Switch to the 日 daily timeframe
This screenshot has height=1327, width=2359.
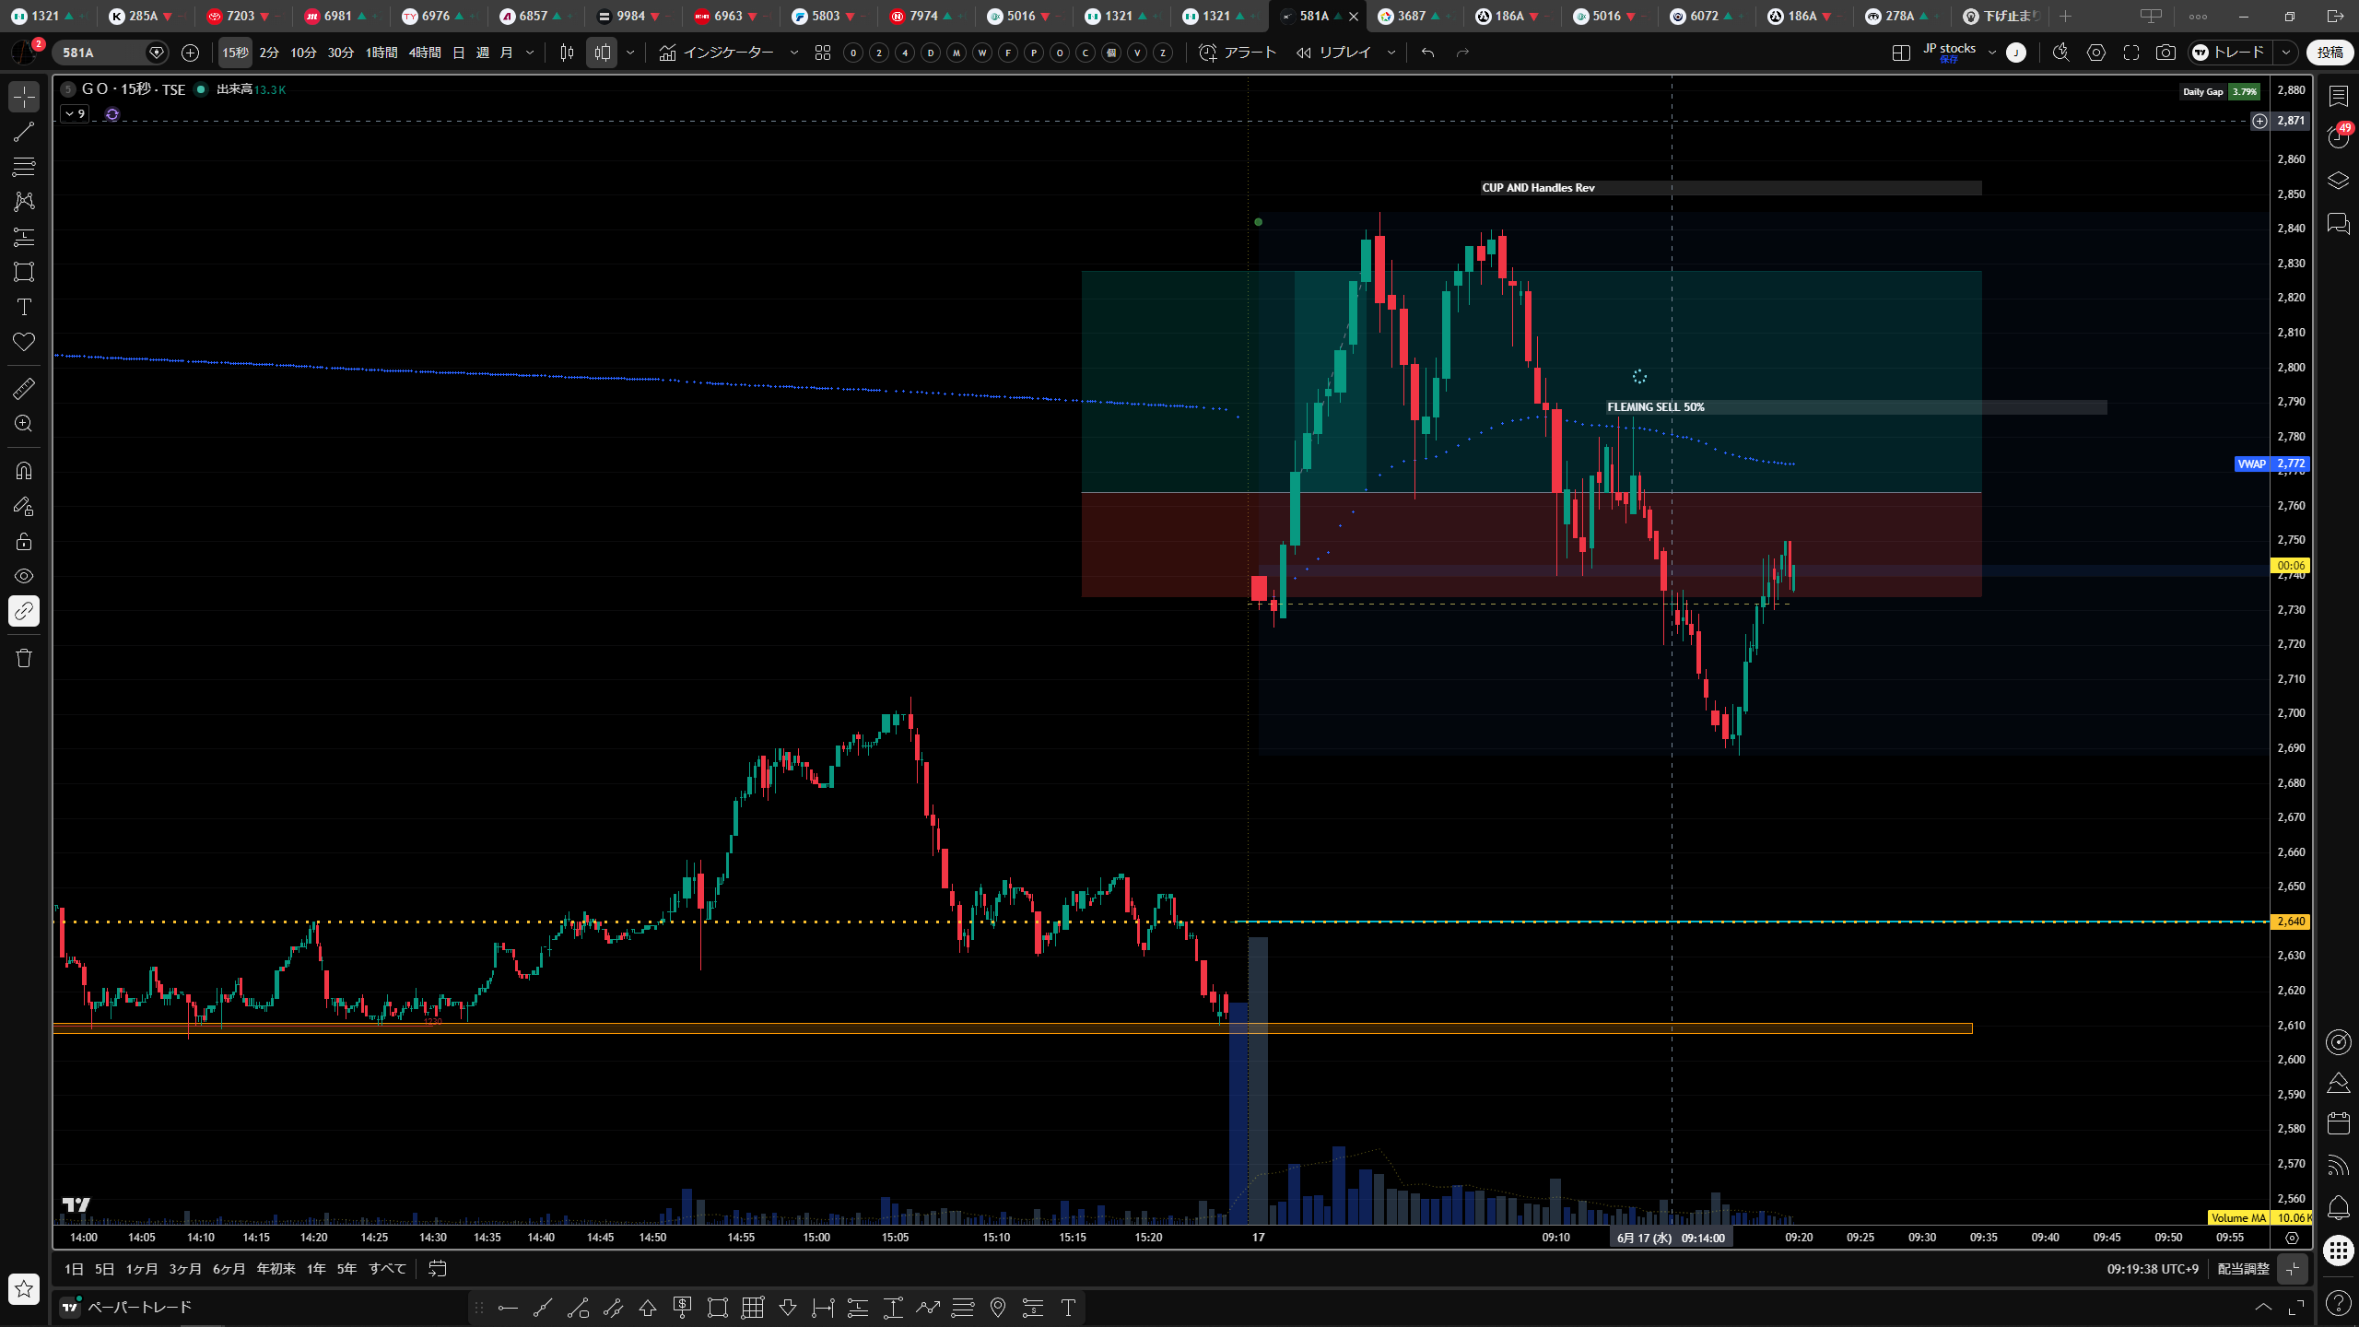pyautogui.click(x=459, y=53)
